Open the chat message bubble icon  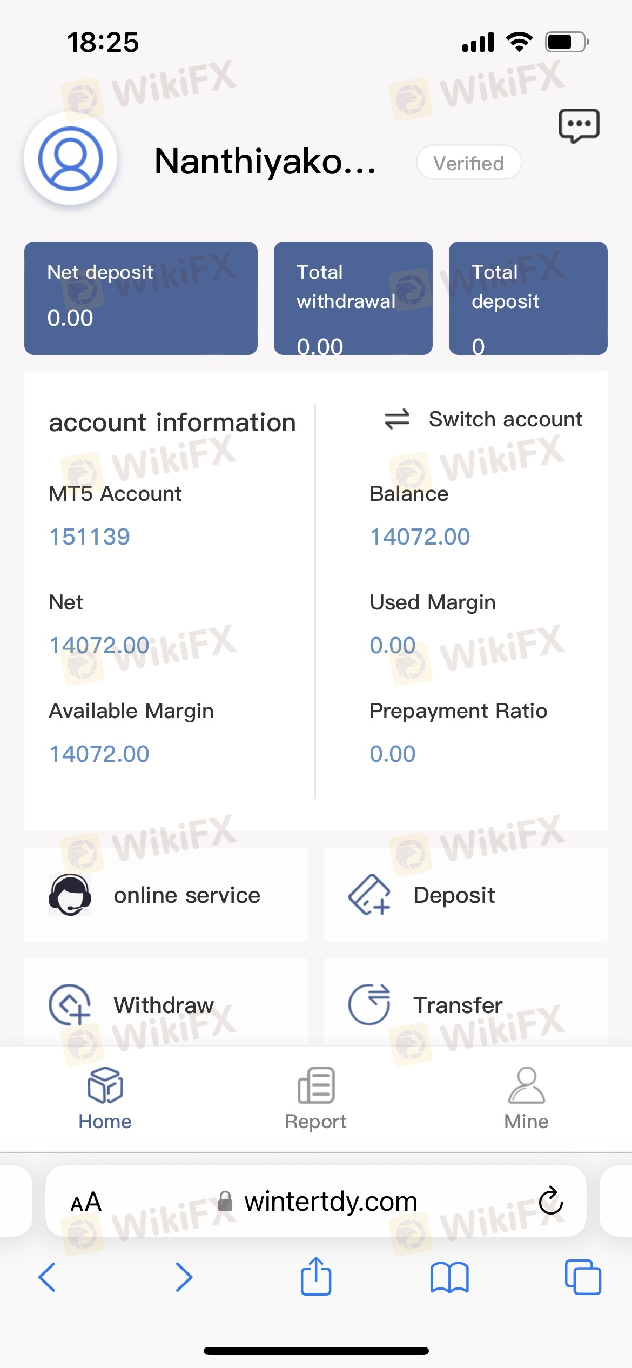coord(579,125)
